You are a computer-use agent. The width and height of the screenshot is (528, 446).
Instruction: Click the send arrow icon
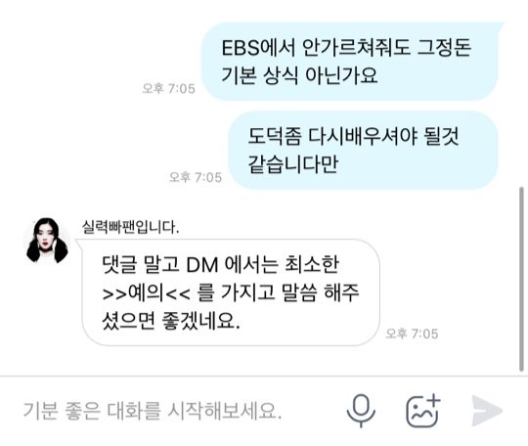[487, 411]
